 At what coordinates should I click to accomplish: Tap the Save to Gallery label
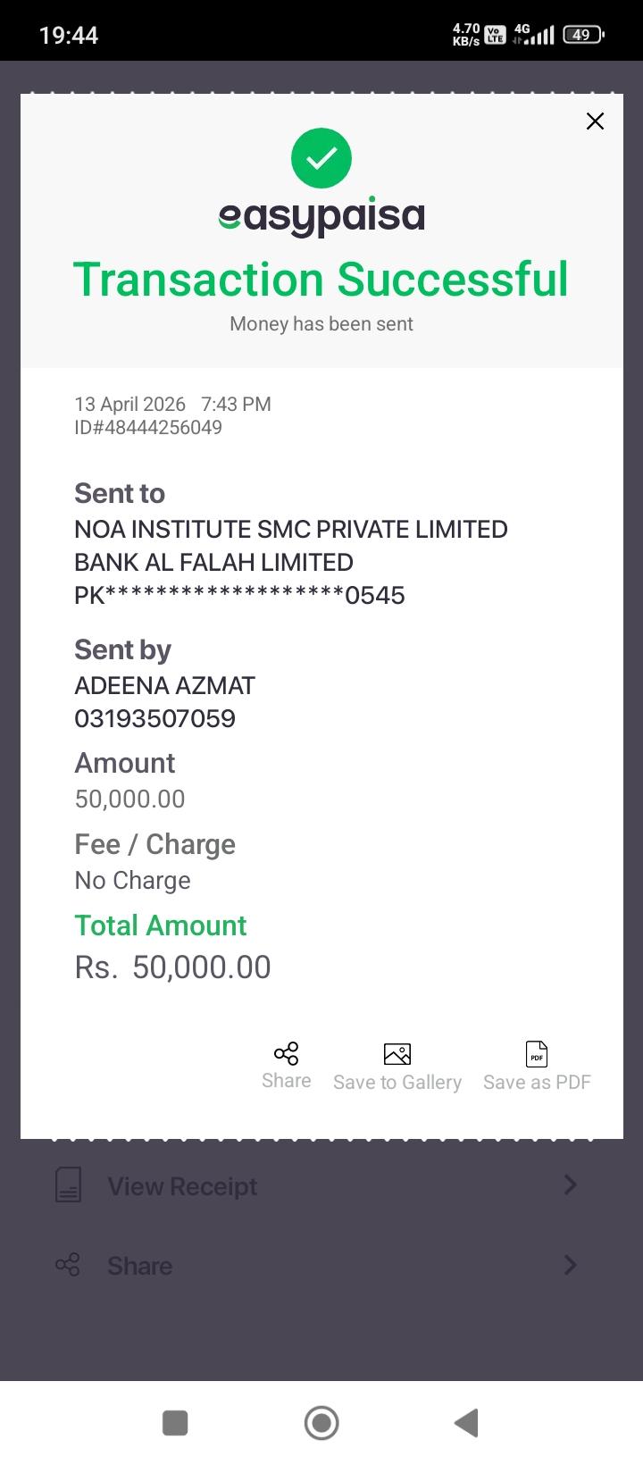coord(397,1083)
